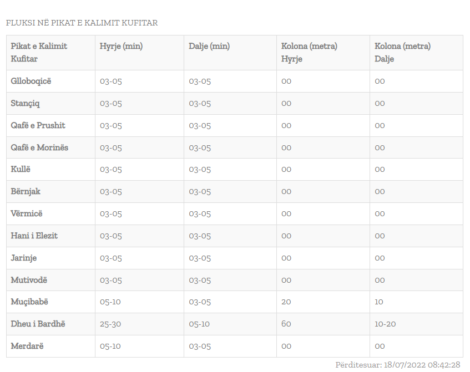470x372 pixels.
Task: Select the Jarinje row name
Action: 24,258
